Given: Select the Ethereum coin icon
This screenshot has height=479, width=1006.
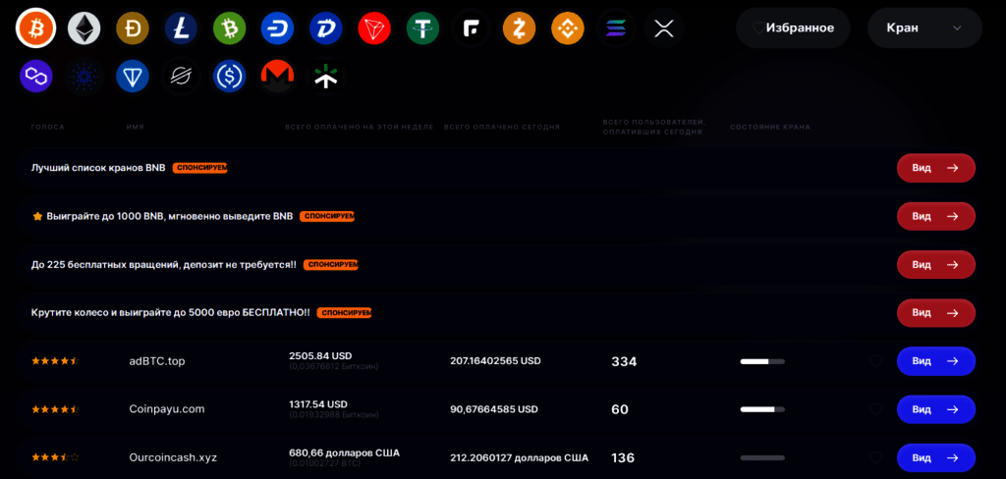Looking at the screenshot, I should tap(84, 28).
